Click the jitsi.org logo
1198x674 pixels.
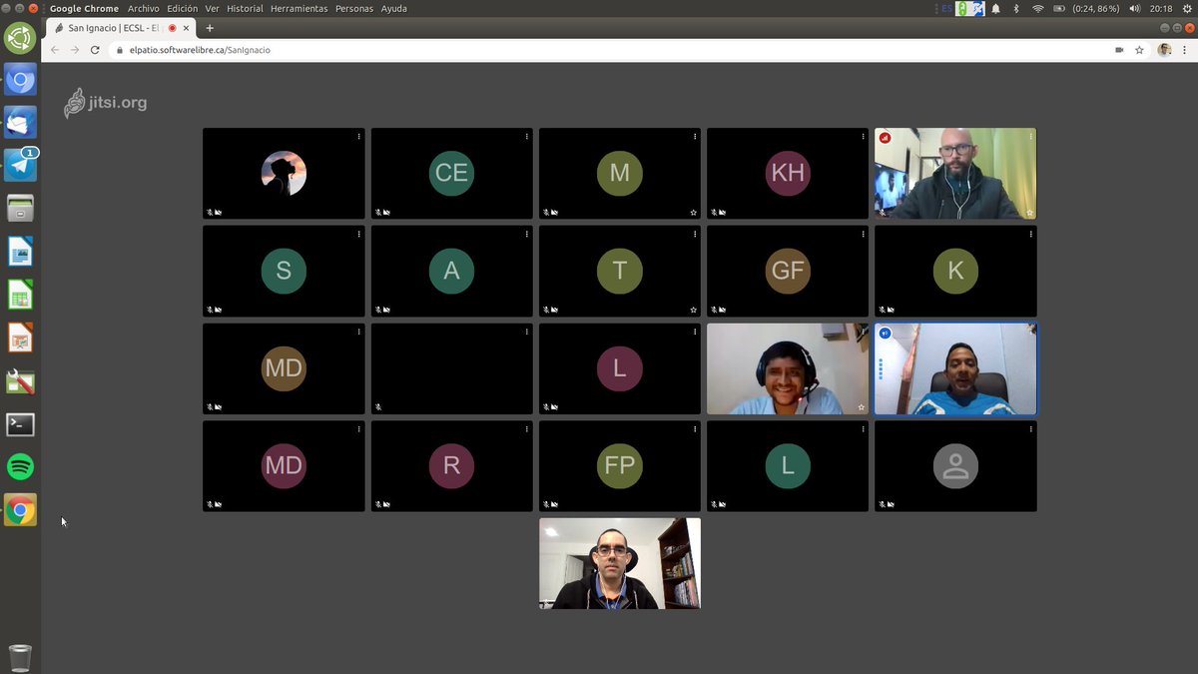click(x=106, y=103)
